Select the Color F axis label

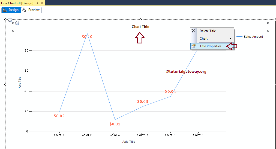198,135
